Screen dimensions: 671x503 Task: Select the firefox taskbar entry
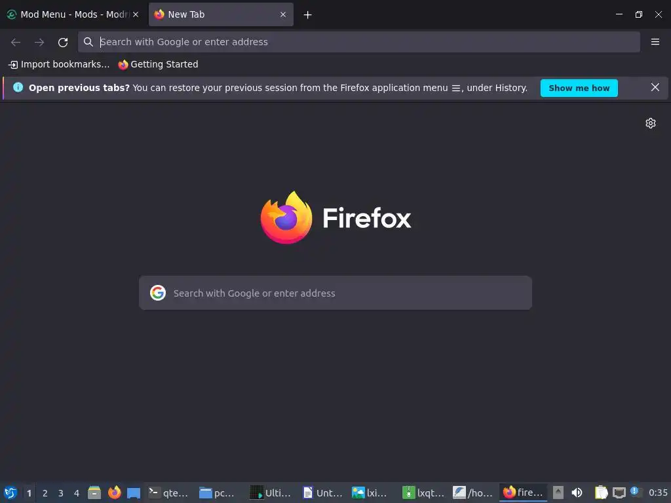click(x=523, y=493)
